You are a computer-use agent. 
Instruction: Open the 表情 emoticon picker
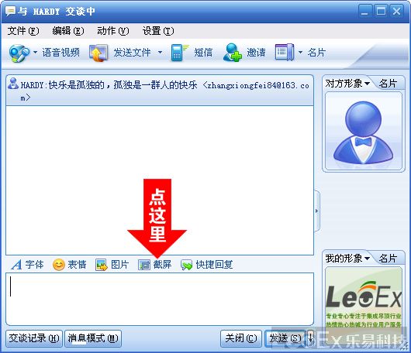point(70,265)
